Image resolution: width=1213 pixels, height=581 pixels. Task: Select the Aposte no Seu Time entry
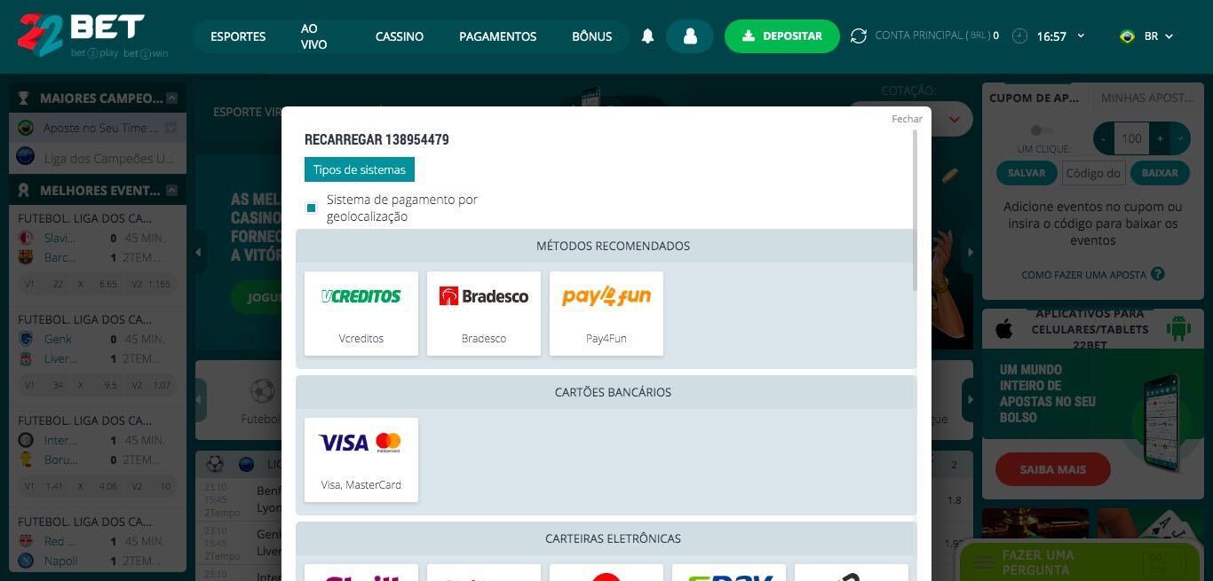[98, 128]
